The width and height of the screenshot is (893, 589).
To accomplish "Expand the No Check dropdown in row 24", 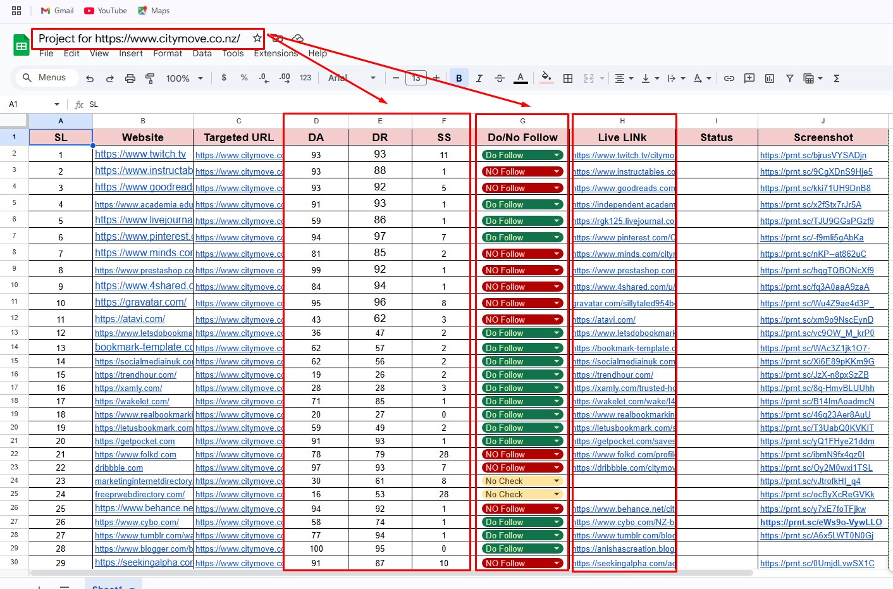I will pos(557,481).
